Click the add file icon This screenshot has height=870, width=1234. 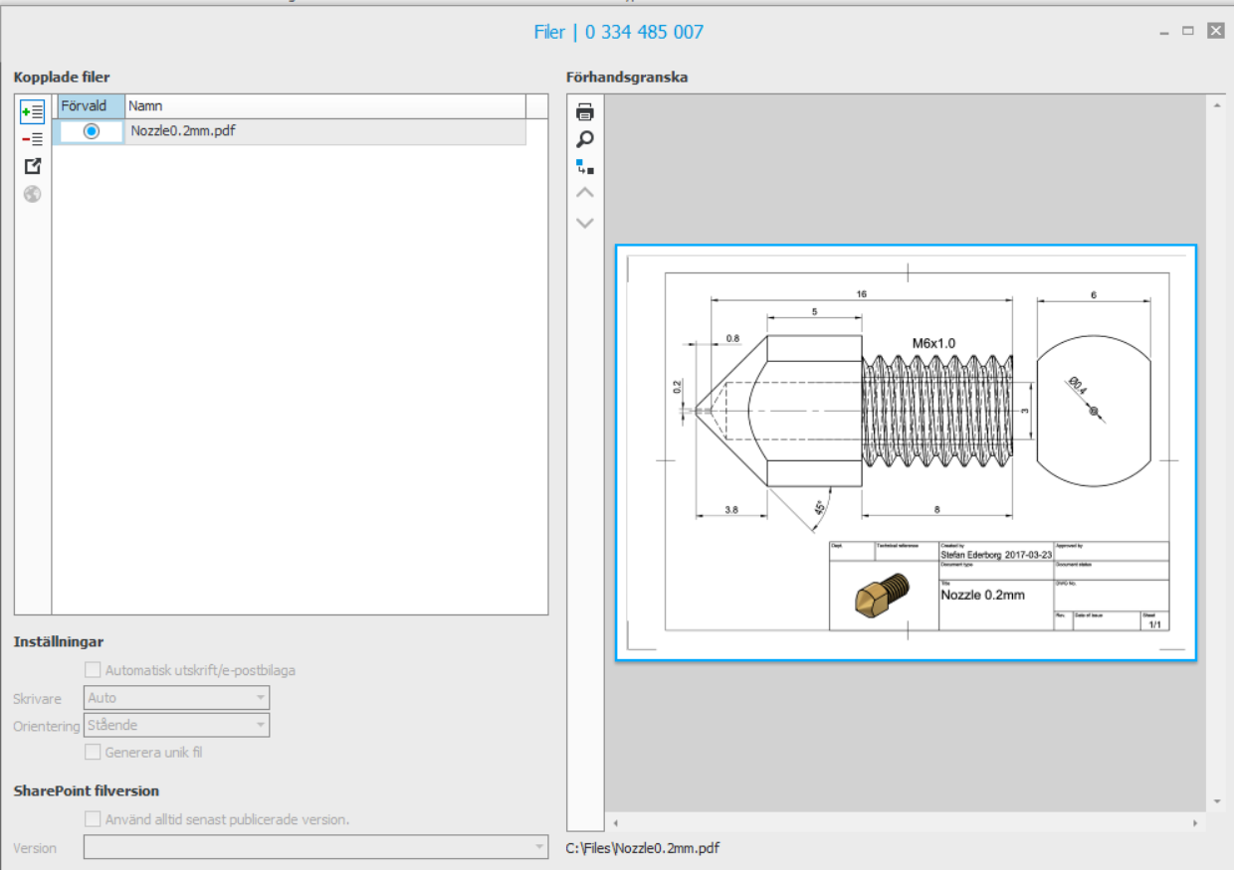33,111
